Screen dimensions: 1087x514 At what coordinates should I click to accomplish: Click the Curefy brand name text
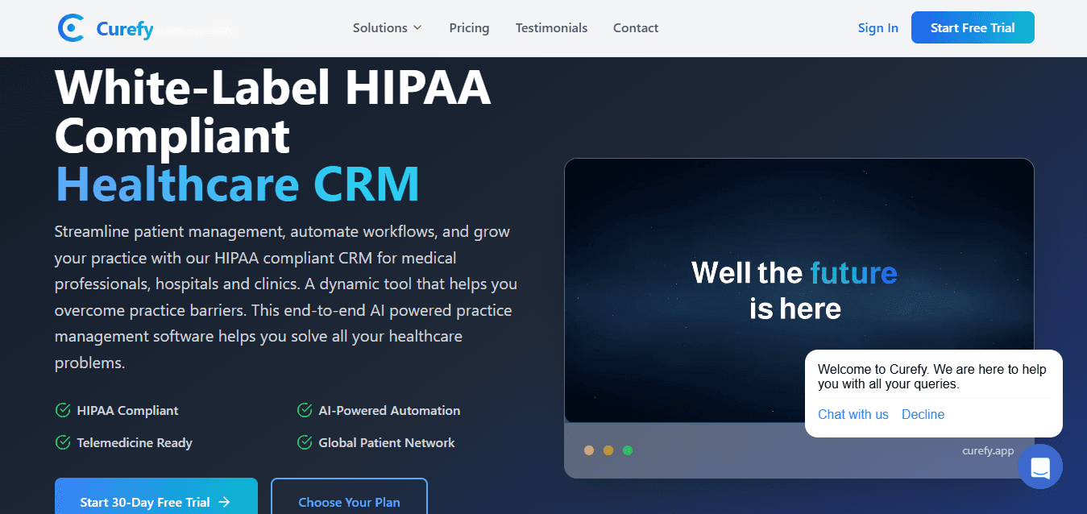tap(125, 29)
